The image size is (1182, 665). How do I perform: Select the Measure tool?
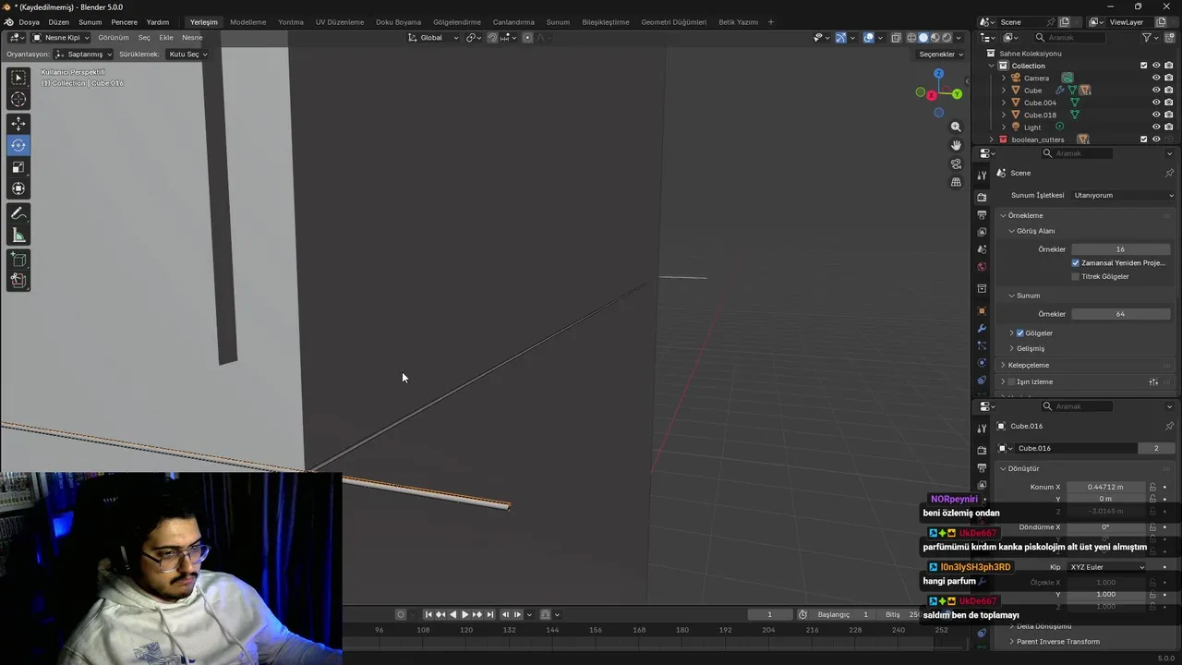pyautogui.click(x=18, y=236)
